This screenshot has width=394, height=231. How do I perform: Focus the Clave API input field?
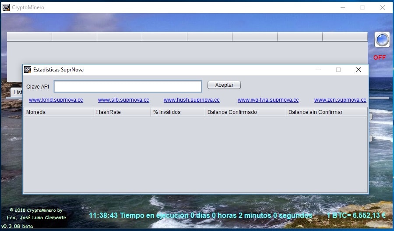128,86
